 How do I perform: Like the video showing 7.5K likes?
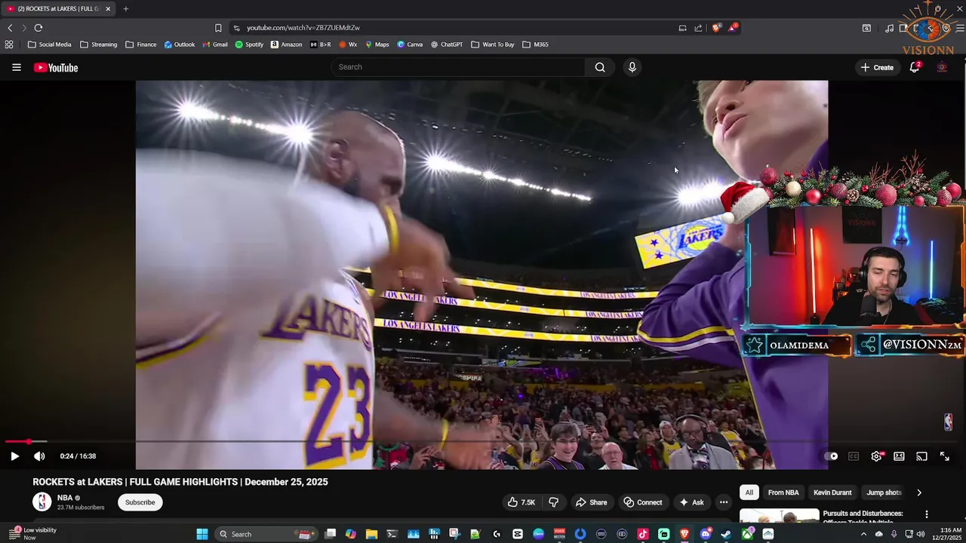click(521, 502)
